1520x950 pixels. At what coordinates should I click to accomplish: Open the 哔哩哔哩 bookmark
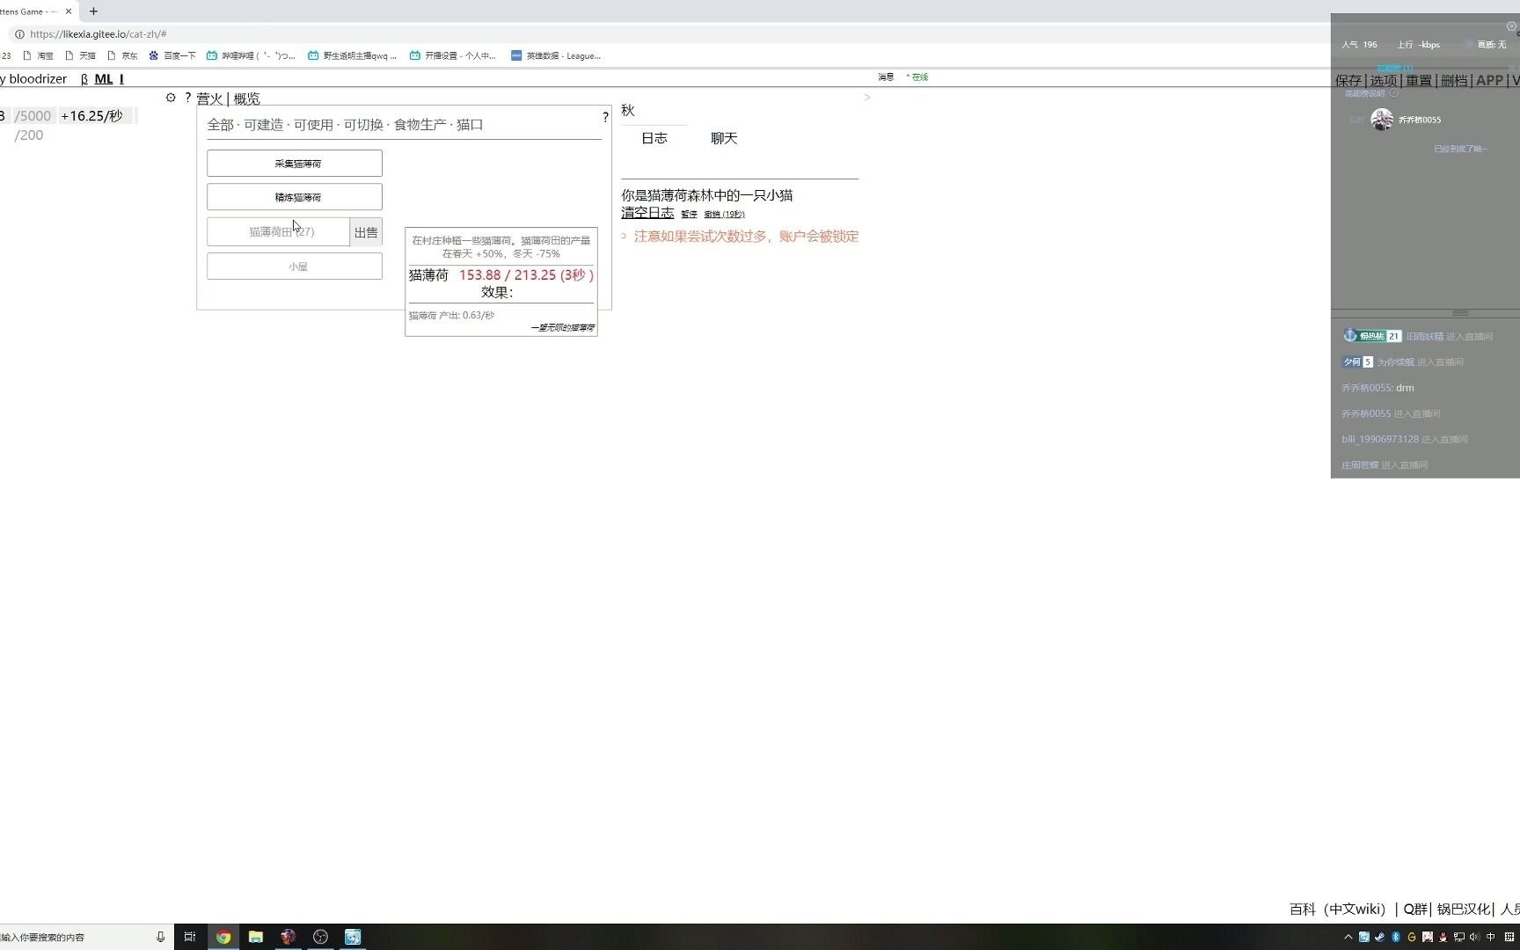coord(251,55)
